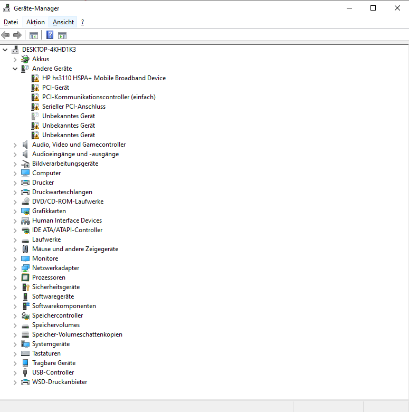Image resolution: width=409 pixels, height=412 pixels.
Task: Open the Ansicht menu
Action: coord(63,22)
